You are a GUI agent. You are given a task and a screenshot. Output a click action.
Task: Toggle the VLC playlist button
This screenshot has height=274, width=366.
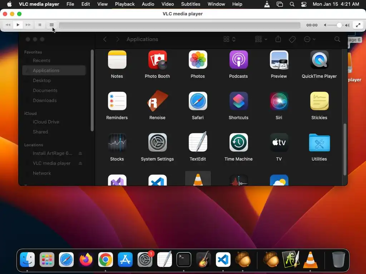[x=51, y=25]
